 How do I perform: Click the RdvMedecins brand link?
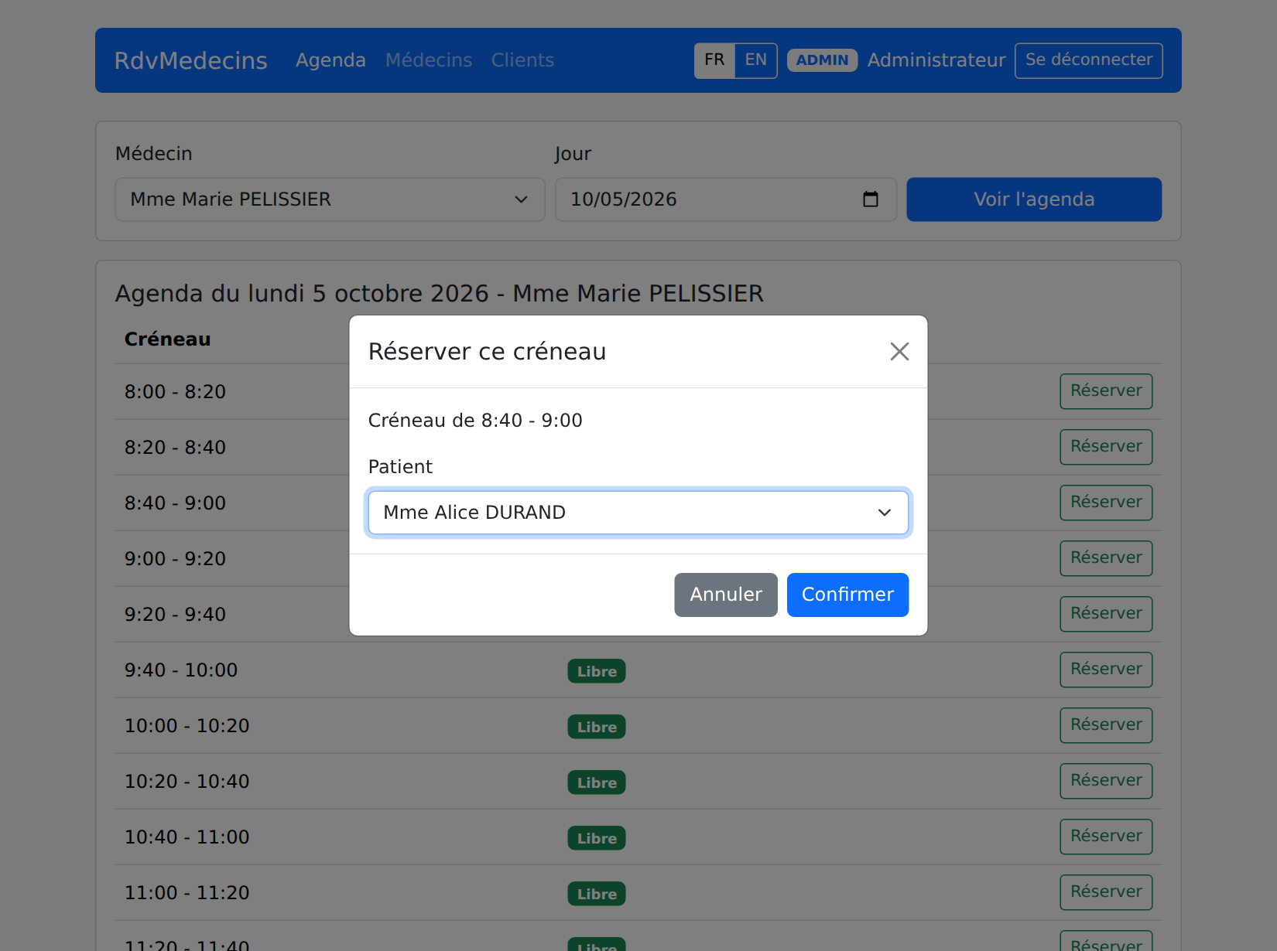coord(191,60)
